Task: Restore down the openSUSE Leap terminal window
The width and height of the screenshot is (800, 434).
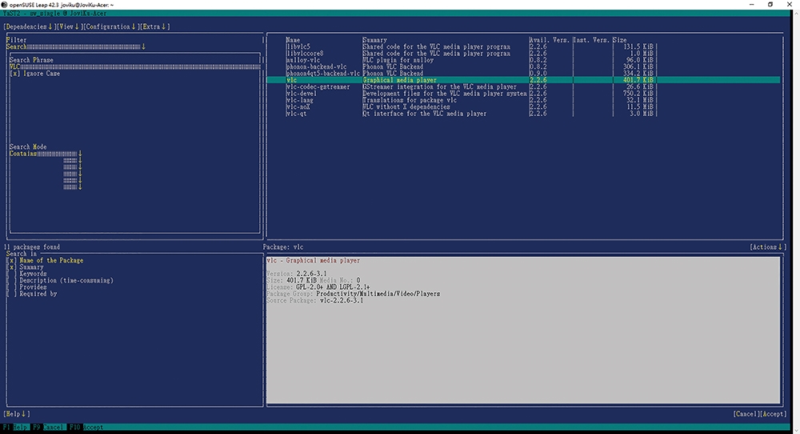Action: pyautogui.click(x=770, y=5)
